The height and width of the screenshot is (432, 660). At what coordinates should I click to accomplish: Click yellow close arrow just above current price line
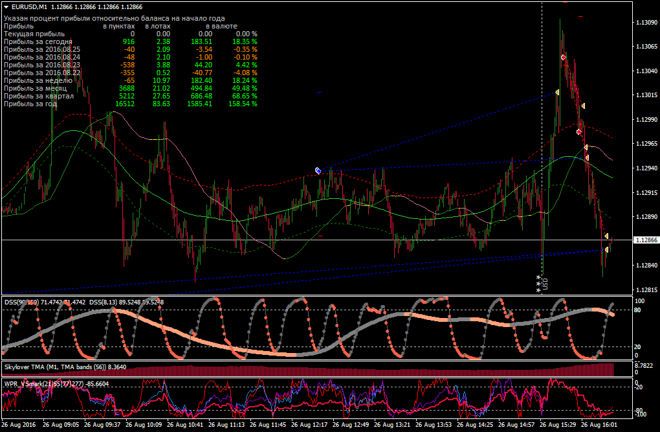(606, 236)
